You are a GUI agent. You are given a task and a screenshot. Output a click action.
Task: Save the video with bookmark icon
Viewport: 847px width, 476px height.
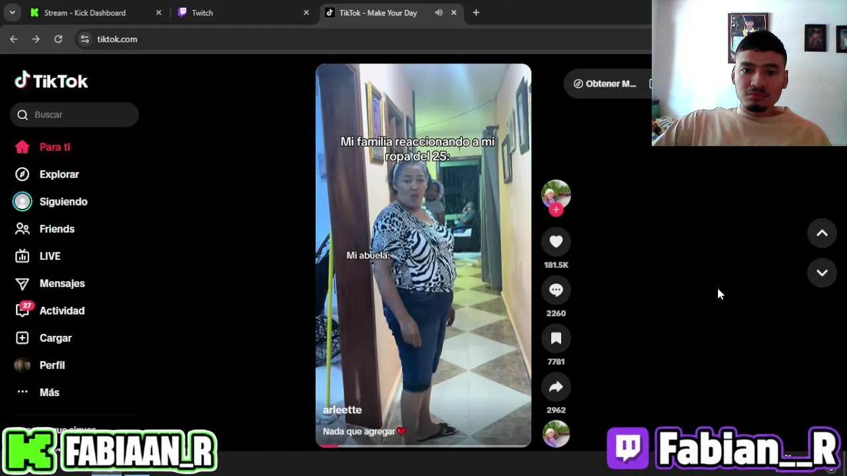556,338
